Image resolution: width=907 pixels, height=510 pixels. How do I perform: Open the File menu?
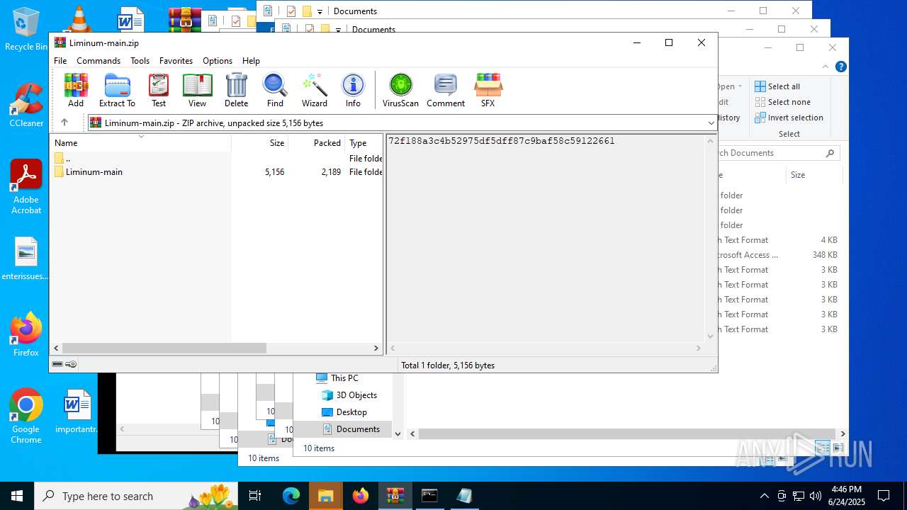pos(60,61)
